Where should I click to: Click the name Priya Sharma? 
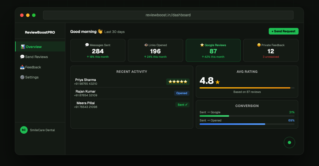(x=85, y=80)
